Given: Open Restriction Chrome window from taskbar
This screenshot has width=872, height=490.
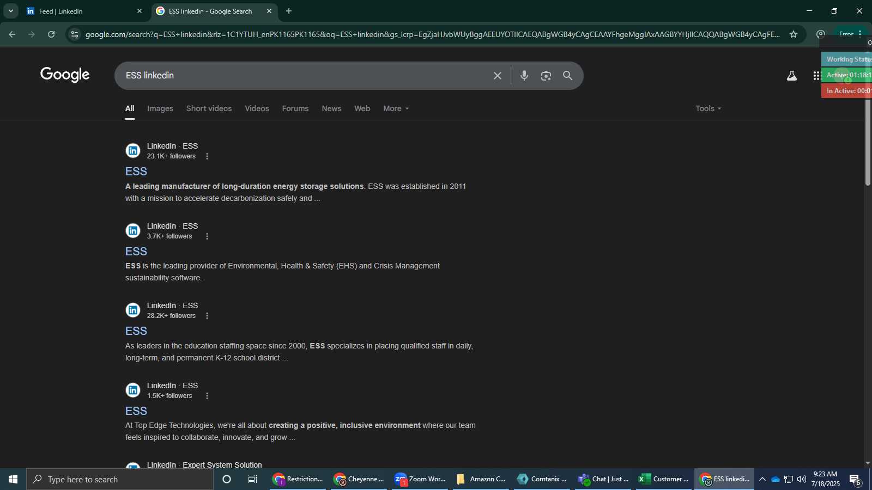Looking at the screenshot, I should tap(298, 479).
